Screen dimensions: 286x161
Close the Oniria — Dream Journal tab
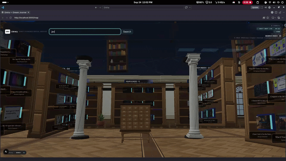click(29, 13)
